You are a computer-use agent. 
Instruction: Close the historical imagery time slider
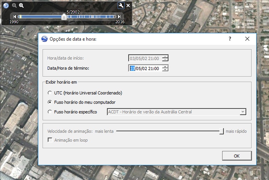click(128, 5)
